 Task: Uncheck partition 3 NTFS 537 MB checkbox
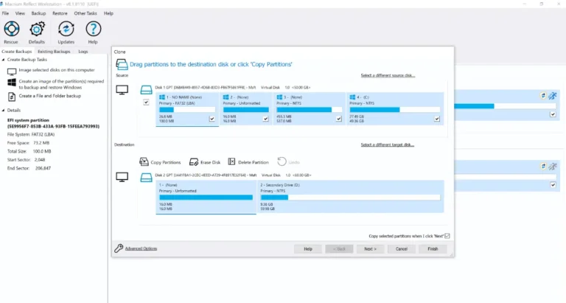pos(338,119)
